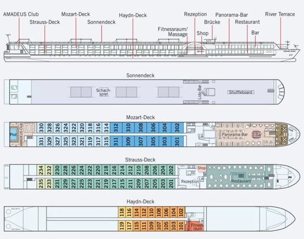Click the Bar label above the ship profile

(x=255, y=32)
